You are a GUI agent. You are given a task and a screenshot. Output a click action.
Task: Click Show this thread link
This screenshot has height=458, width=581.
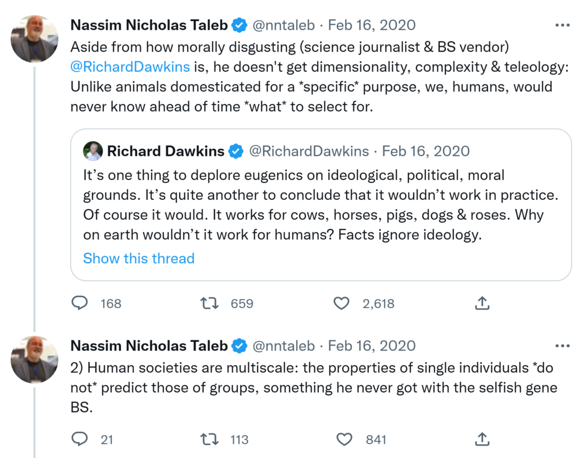138,259
